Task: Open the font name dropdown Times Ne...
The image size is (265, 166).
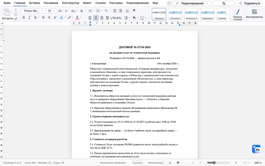Action: (33, 11)
